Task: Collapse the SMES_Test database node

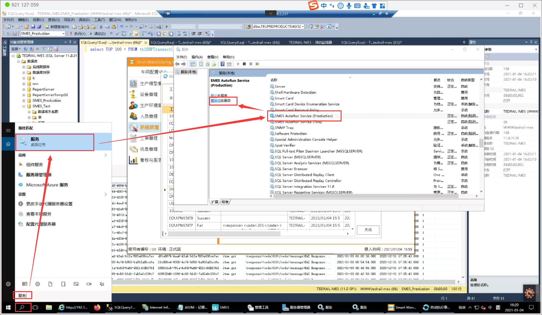Action: [24, 106]
